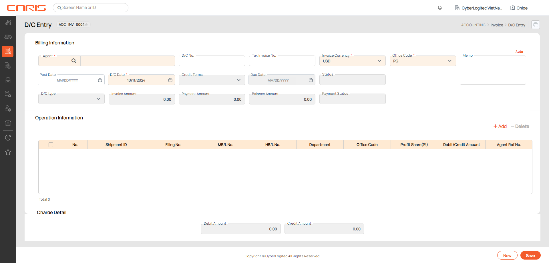Toggle favorite star next to ACC_INV_0004
Screen dimensions: 549x263
[x=87, y=25]
